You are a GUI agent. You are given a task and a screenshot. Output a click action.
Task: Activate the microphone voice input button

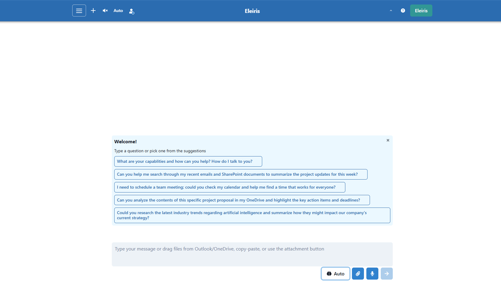[x=372, y=274]
